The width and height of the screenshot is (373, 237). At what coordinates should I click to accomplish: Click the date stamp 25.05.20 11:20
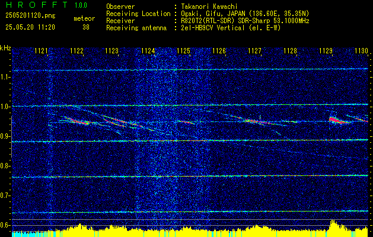(30, 27)
